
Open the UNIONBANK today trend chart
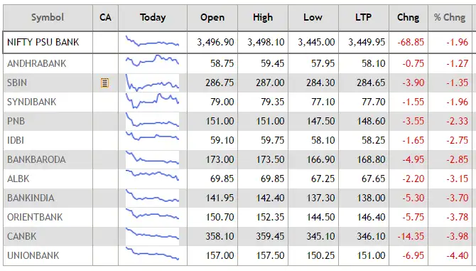tap(153, 254)
